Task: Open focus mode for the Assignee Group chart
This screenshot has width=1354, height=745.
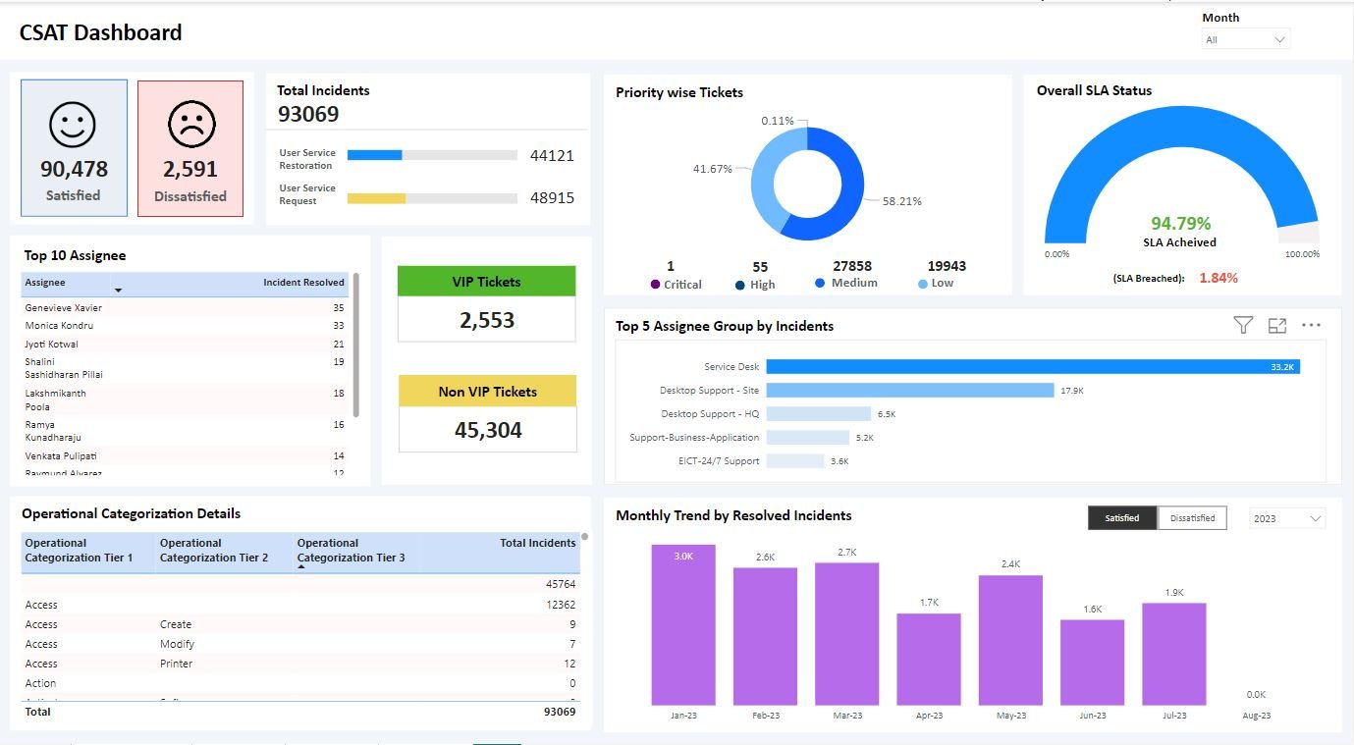Action: 1276,325
